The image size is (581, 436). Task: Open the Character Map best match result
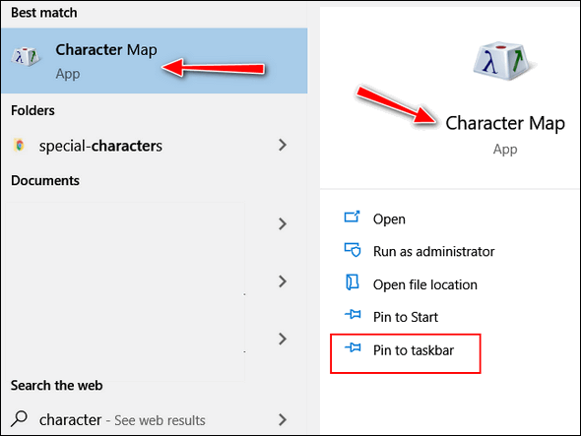click(155, 60)
